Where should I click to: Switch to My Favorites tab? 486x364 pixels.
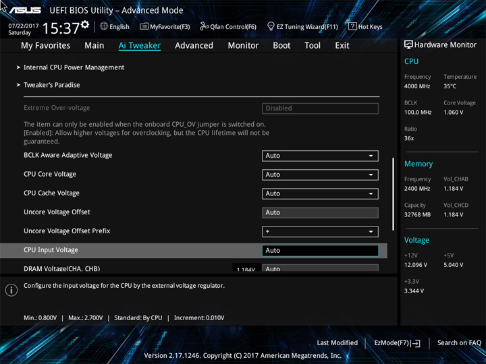pyautogui.click(x=46, y=46)
